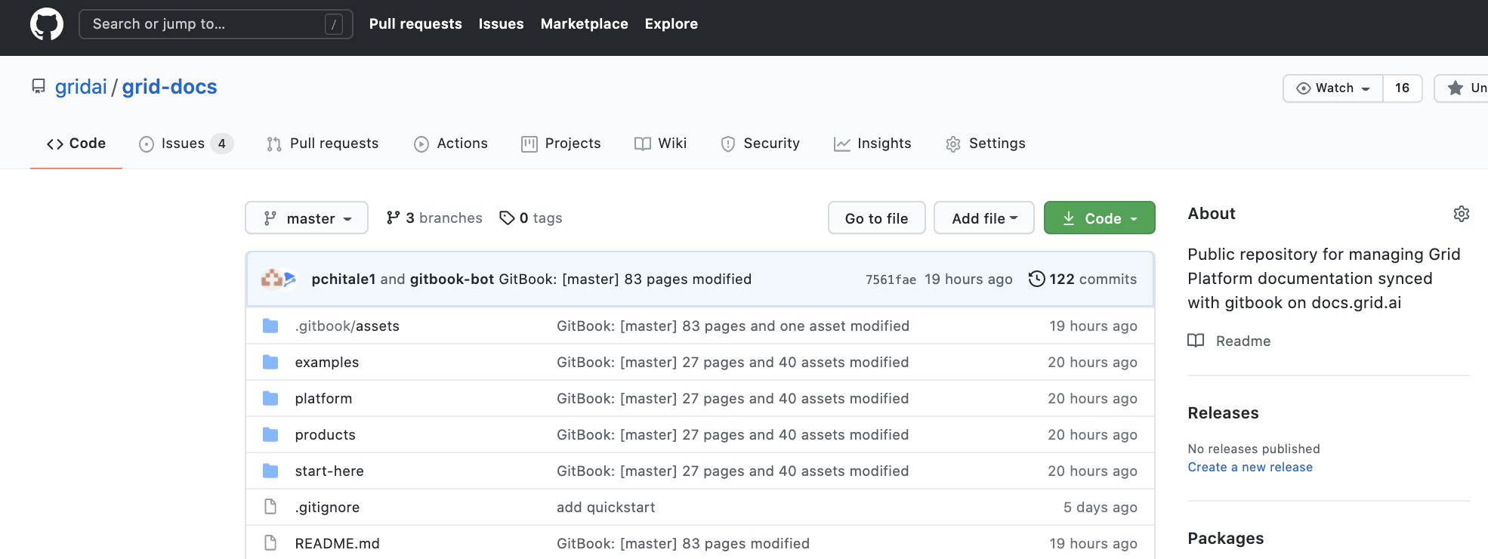This screenshot has height=559, width=1488.
Task: Open About settings gear icon
Action: pyautogui.click(x=1462, y=214)
